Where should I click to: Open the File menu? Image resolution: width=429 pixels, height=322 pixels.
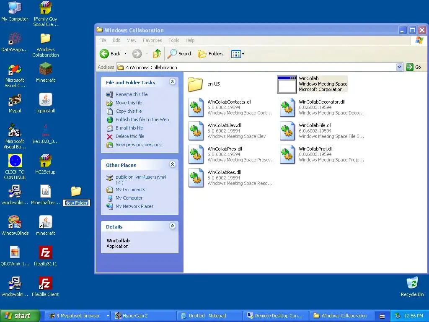point(103,40)
